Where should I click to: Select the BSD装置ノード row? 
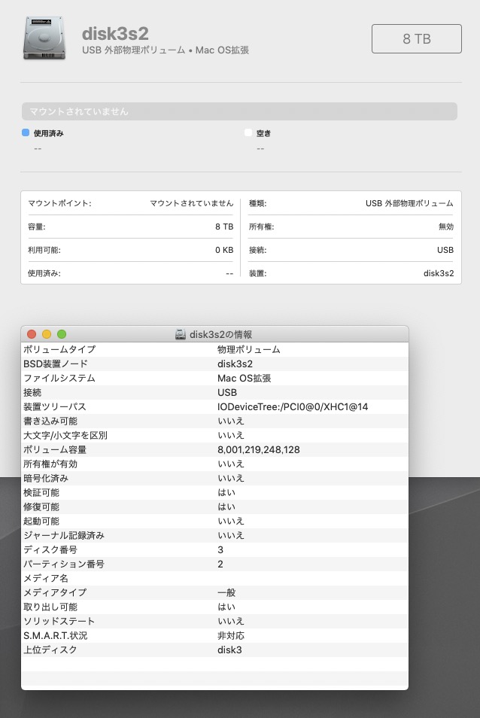coord(214,364)
